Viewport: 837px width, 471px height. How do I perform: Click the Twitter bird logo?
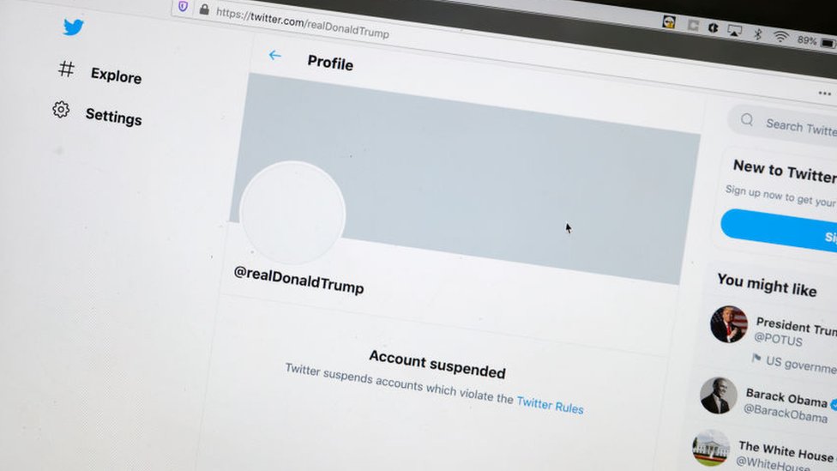click(73, 27)
